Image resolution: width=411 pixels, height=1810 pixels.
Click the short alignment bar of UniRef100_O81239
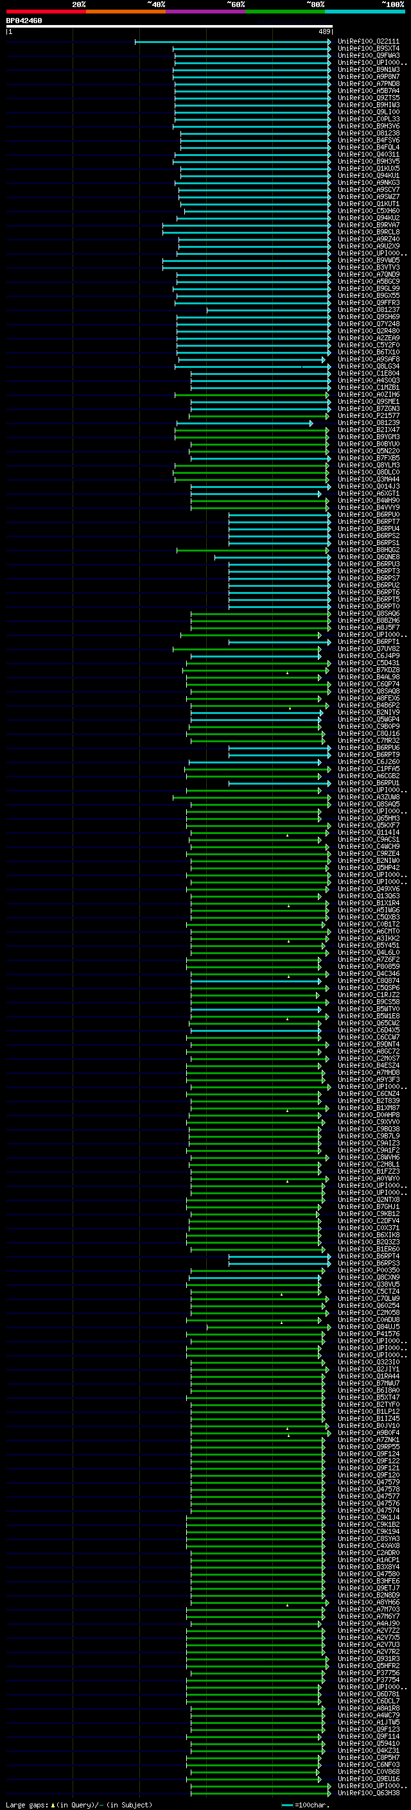pos(245,423)
